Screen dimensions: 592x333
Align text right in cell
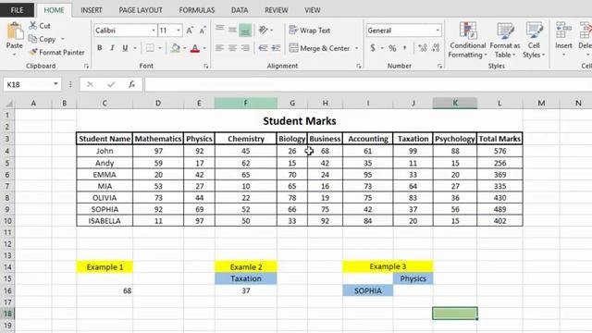tap(245, 48)
